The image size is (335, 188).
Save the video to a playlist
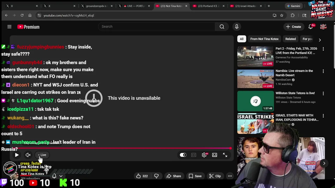pos(195,176)
